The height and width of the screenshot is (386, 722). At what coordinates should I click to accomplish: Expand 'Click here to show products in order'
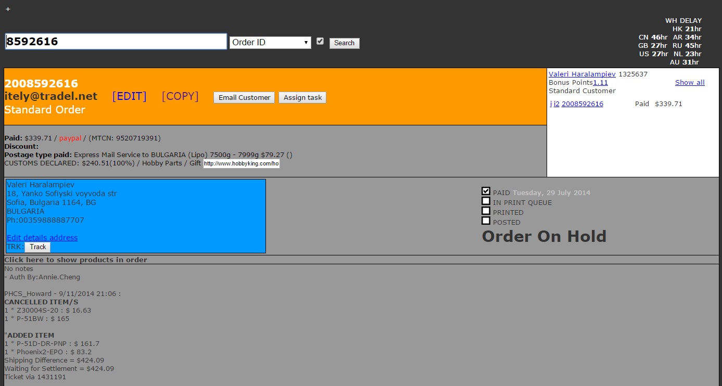click(x=76, y=260)
